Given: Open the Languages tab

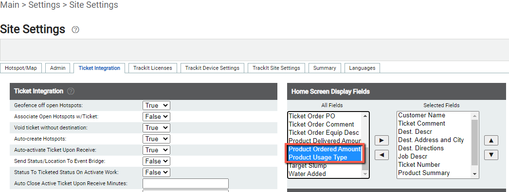Looking at the screenshot, I should point(362,68).
